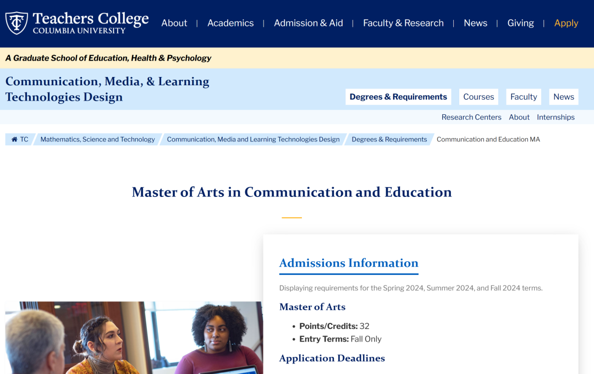The width and height of the screenshot is (594, 374).
Task: Click 'Communication and Education MA' breadcrumb text
Action: click(488, 140)
